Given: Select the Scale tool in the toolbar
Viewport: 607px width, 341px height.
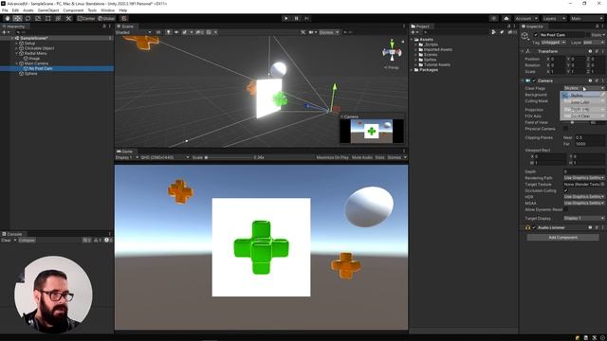Looking at the screenshot, I should [38, 18].
